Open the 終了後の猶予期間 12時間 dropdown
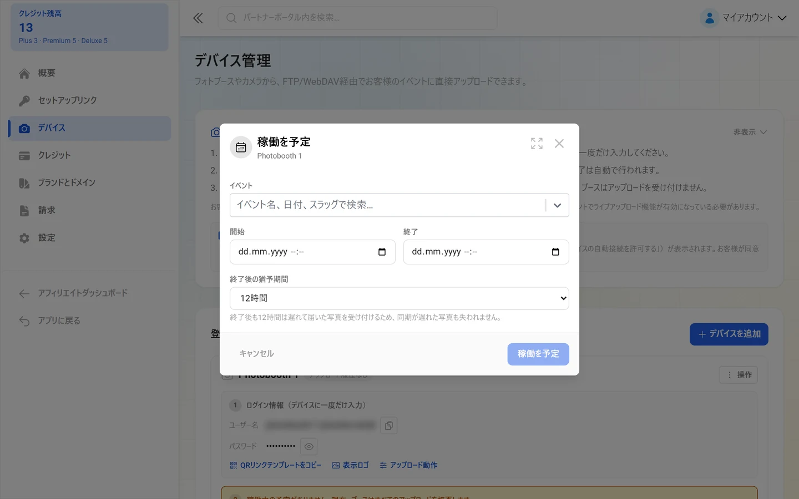Screen dimensions: 799x499 [x=399, y=298]
